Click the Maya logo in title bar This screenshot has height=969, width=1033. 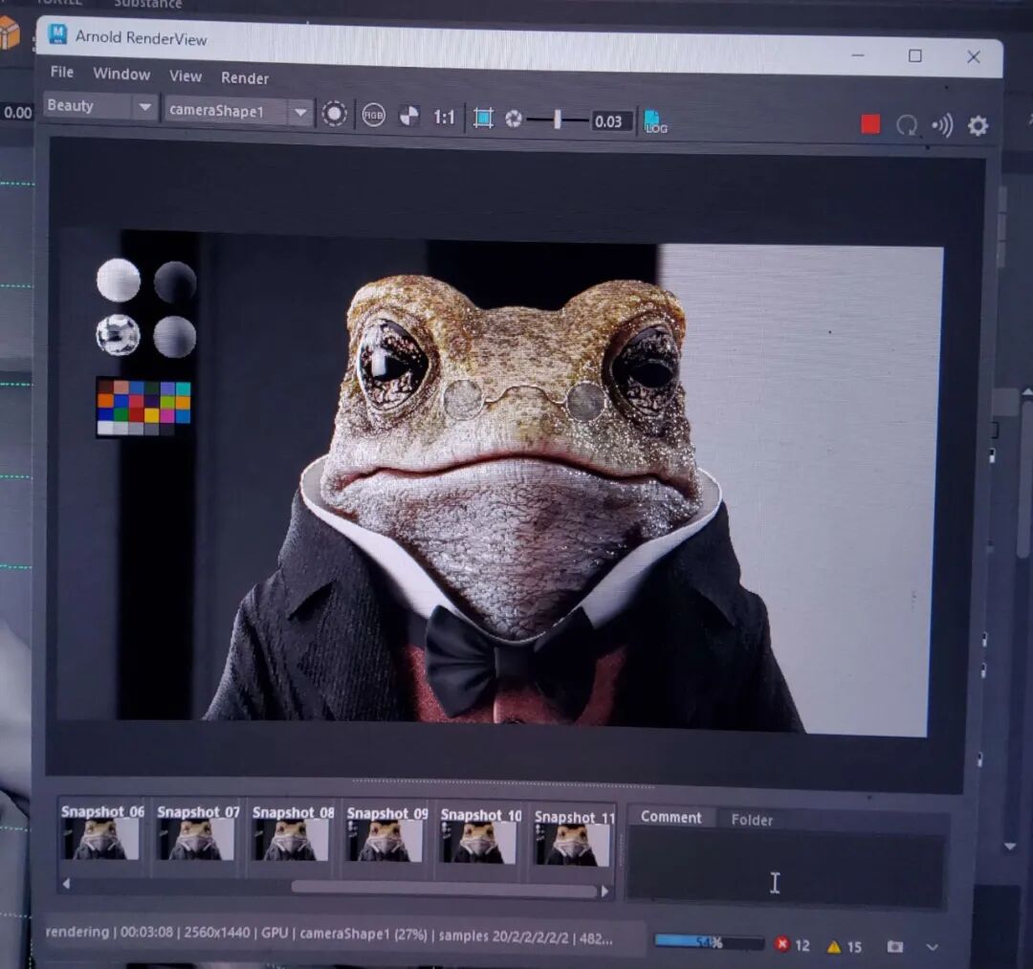click(x=58, y=33)
